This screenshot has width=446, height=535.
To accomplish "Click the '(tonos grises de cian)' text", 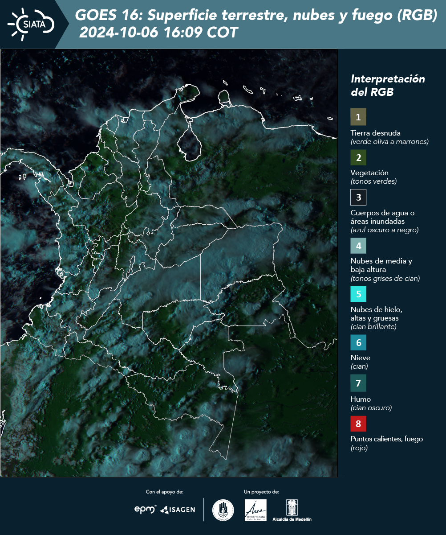I will point(385,279).
